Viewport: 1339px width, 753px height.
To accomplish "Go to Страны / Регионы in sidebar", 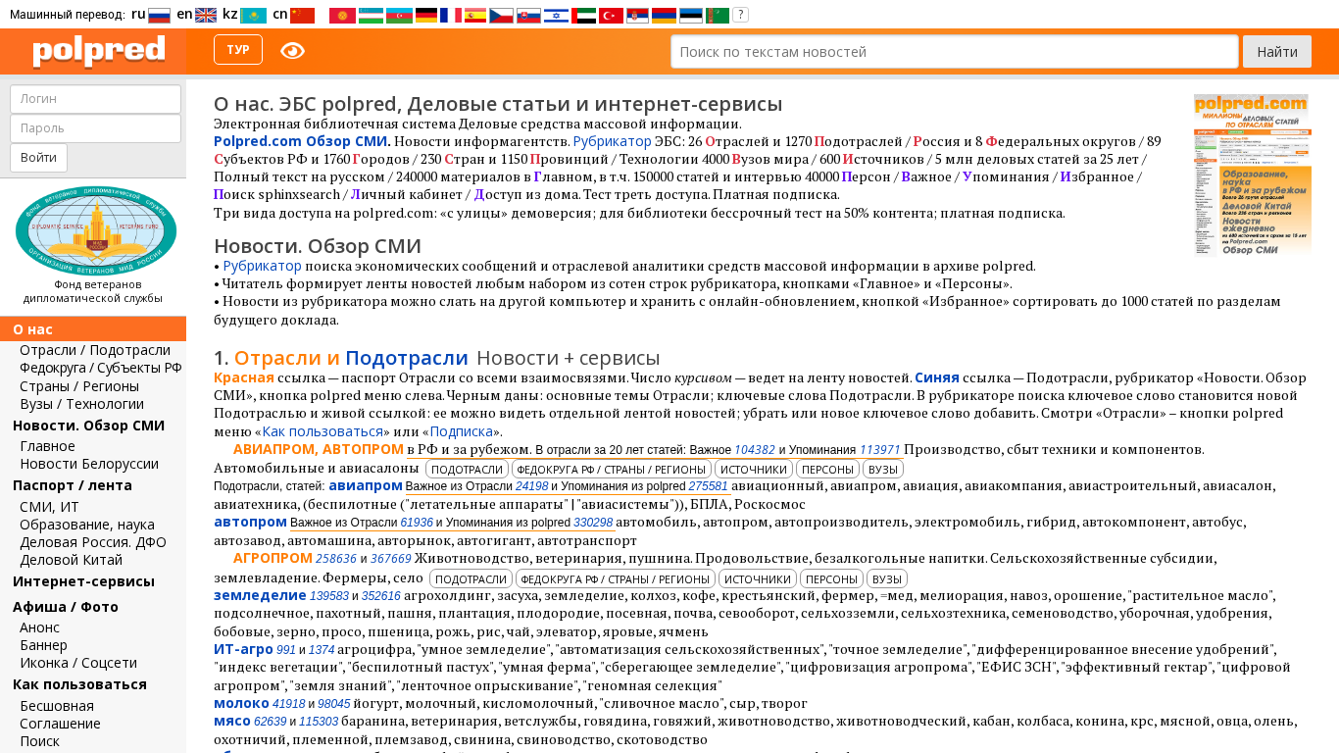I will [x=79, y=386].
